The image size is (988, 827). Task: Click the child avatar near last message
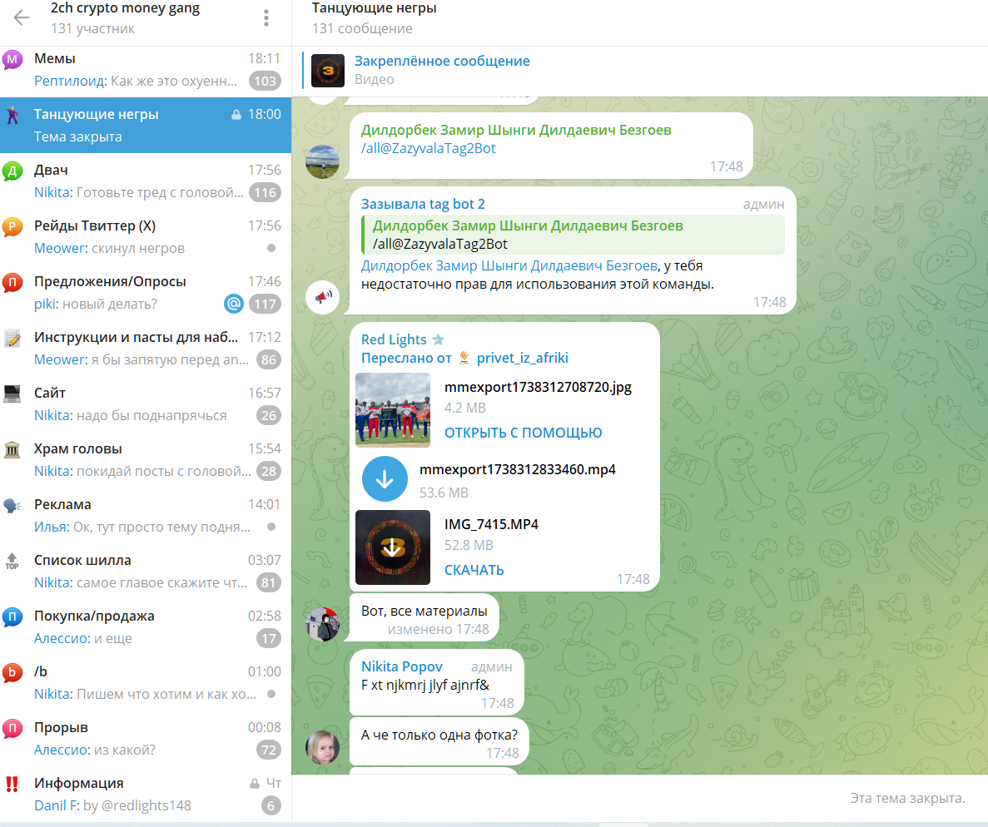pos(323,748)
